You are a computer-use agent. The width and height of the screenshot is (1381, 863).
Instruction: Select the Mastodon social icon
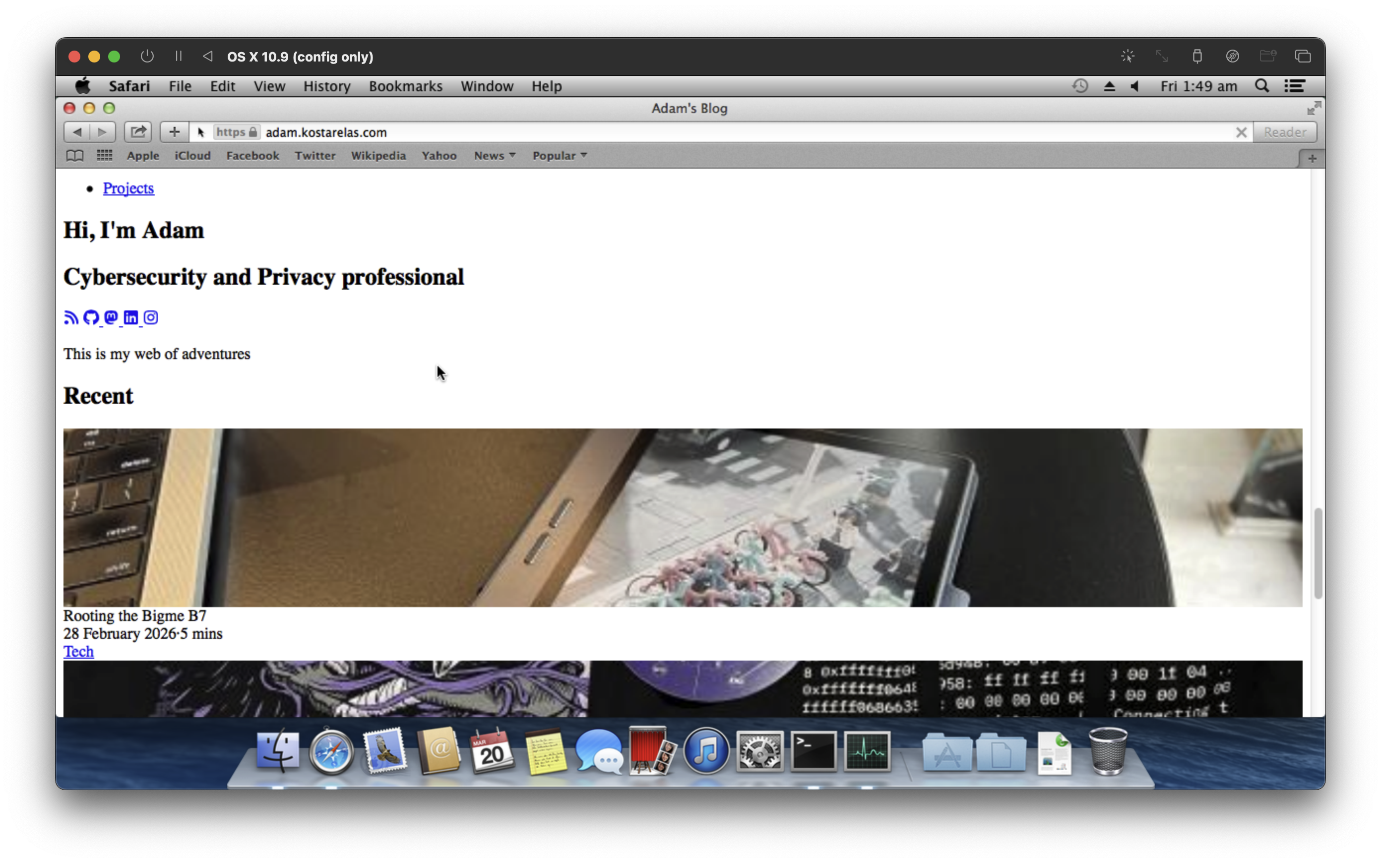click(x=111, y=317)
